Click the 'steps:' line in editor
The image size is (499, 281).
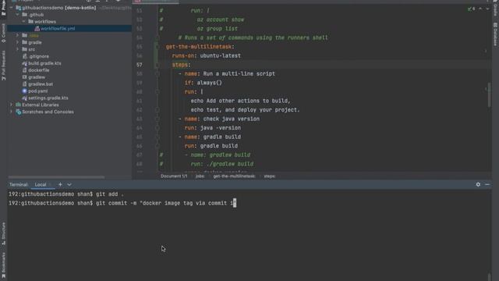point(181,65)
